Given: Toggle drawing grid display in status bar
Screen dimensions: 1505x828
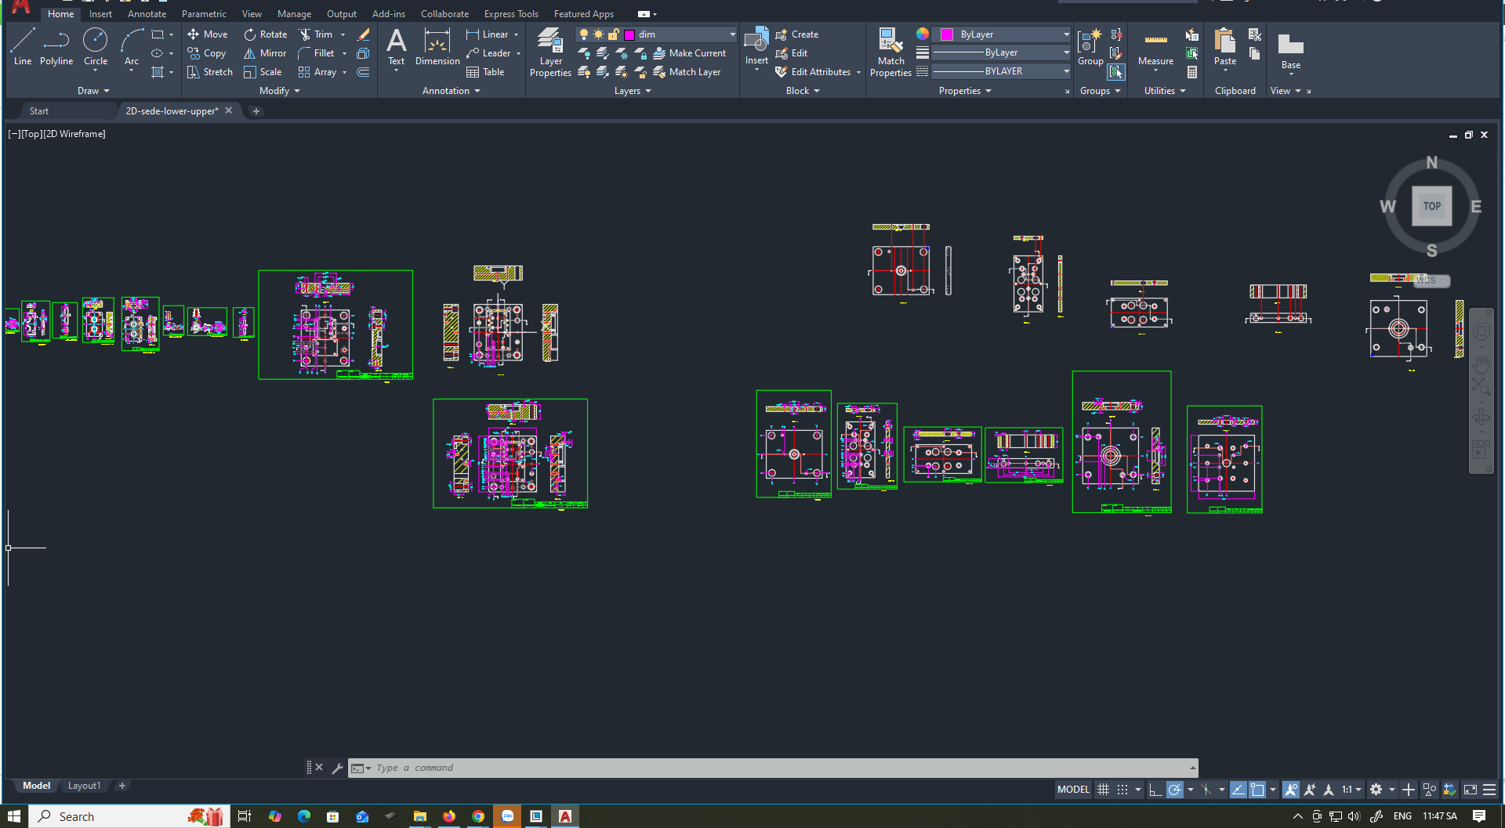Looking at the screenshot, I should pyautogui.click(x=1103, y=790).
